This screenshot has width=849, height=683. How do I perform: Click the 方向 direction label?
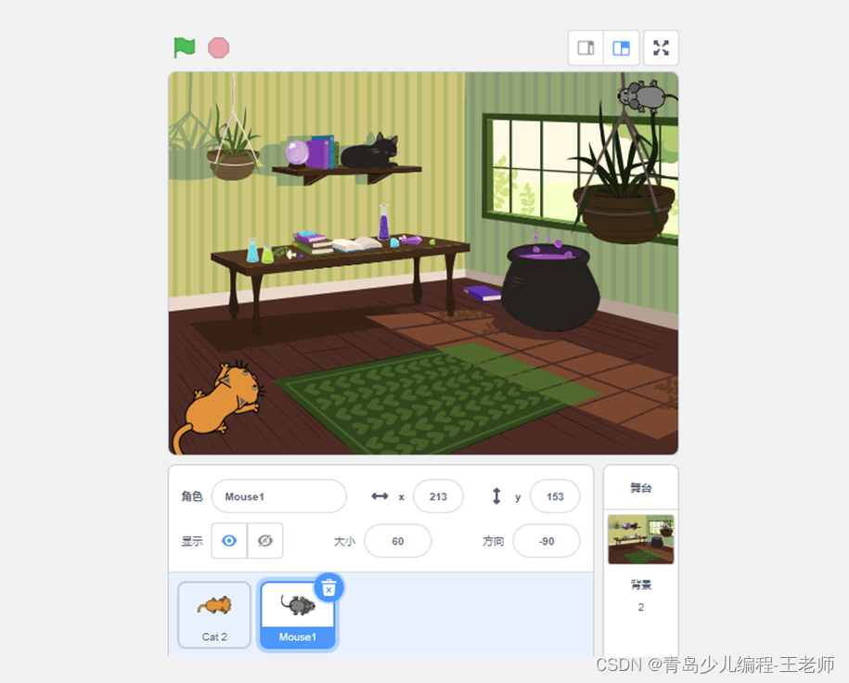pos(493,541)
